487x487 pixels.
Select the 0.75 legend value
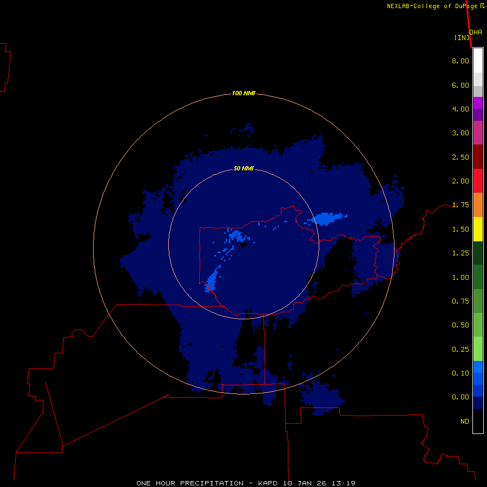click(460, 301)
